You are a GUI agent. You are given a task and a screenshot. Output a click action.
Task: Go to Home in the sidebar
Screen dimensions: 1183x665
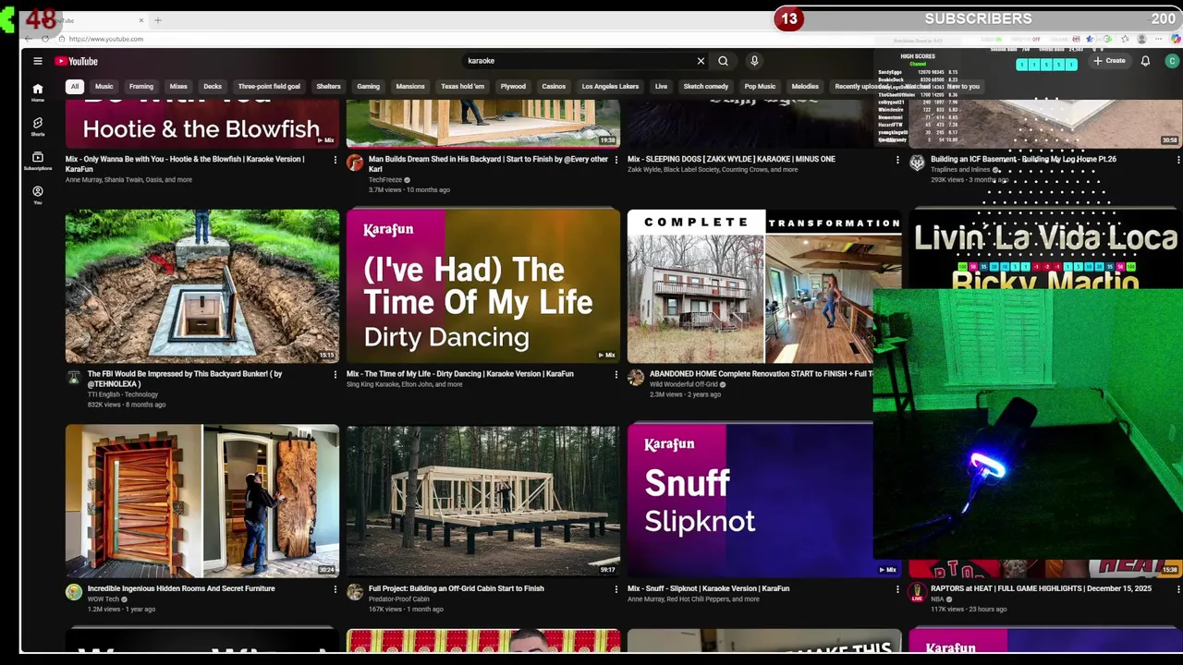(38, 92)
